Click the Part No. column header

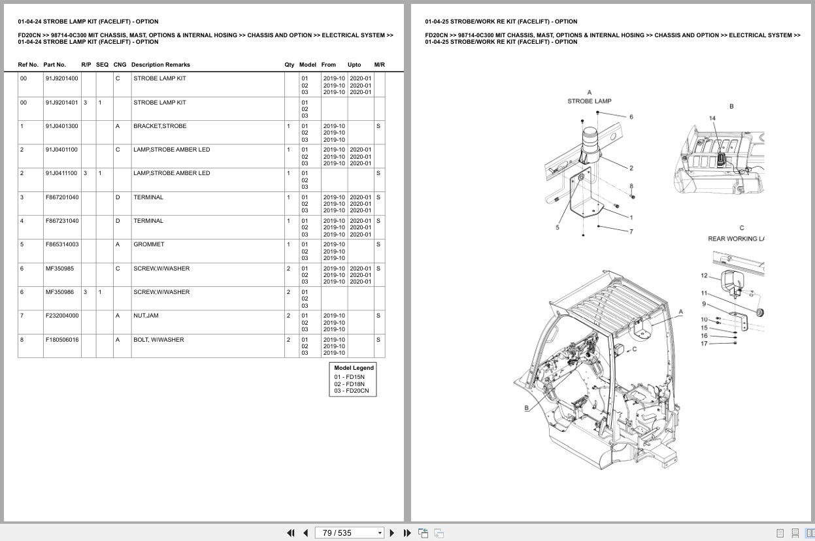(55, 65)
